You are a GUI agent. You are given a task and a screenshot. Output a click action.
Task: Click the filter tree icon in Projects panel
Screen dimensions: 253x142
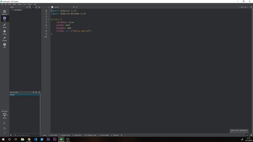[x=30, y=7]
